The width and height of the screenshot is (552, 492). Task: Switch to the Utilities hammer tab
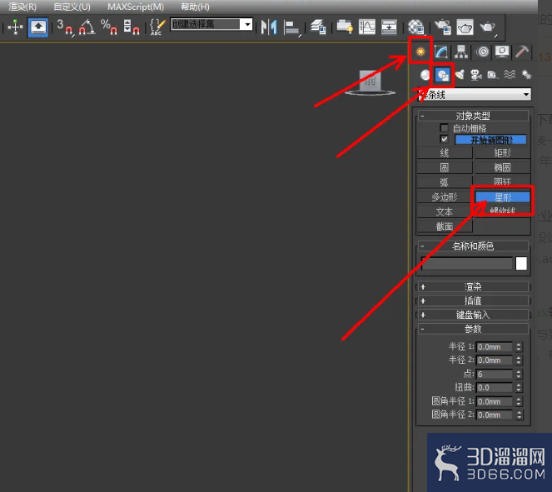pos(522,52)
